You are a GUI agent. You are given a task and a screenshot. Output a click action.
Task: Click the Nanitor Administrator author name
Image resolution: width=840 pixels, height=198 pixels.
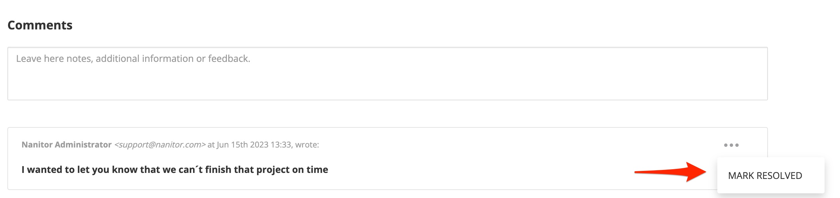point(66,145)
